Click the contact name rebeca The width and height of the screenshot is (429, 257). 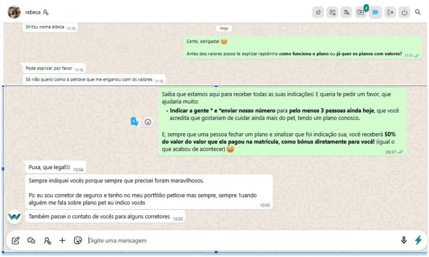click(x=33, y=12)
